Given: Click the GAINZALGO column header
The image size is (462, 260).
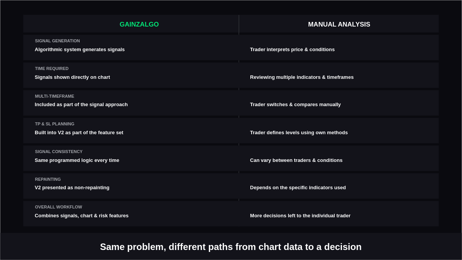Looking at the screenshot, I should pyautogui.click(x=139, y=25).
